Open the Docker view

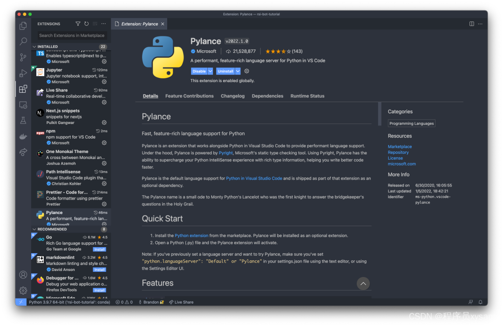pyautogui.click(x=23, y=137)
